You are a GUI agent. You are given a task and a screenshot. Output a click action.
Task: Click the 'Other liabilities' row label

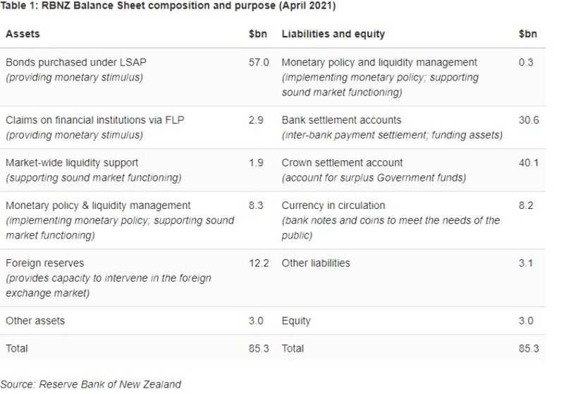tap(316, 263)
